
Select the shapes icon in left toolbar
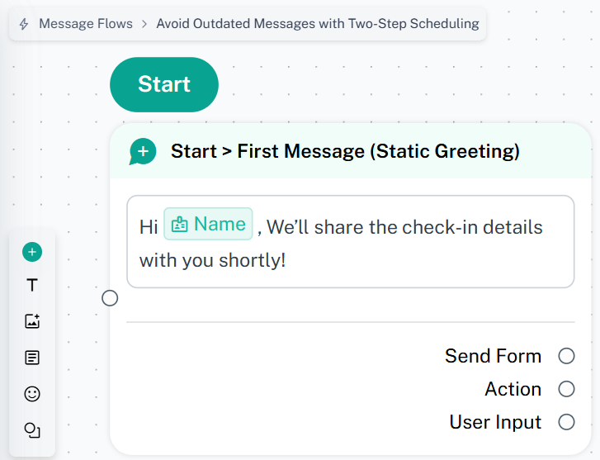pyautogui.click(x=32, y=430)
